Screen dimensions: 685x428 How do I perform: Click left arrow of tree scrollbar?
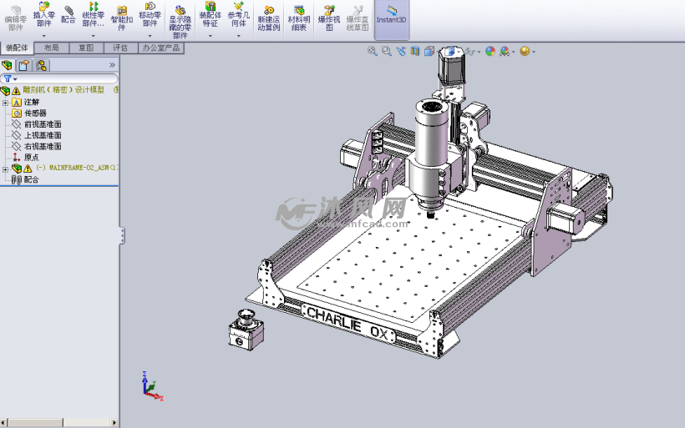tap(3, 422)
